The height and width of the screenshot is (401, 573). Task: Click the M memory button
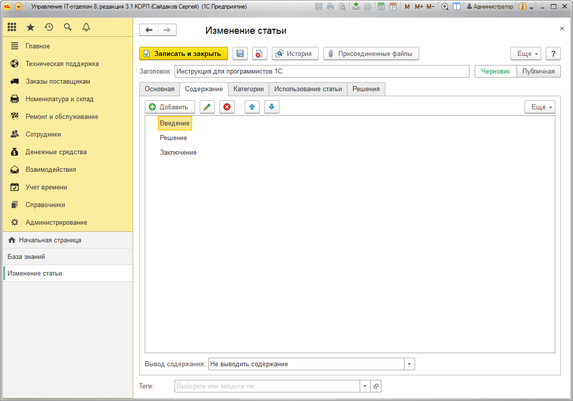[x=407, y=7]
